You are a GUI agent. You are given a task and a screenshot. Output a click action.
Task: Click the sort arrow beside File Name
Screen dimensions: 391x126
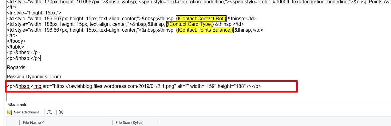[44, 122]
